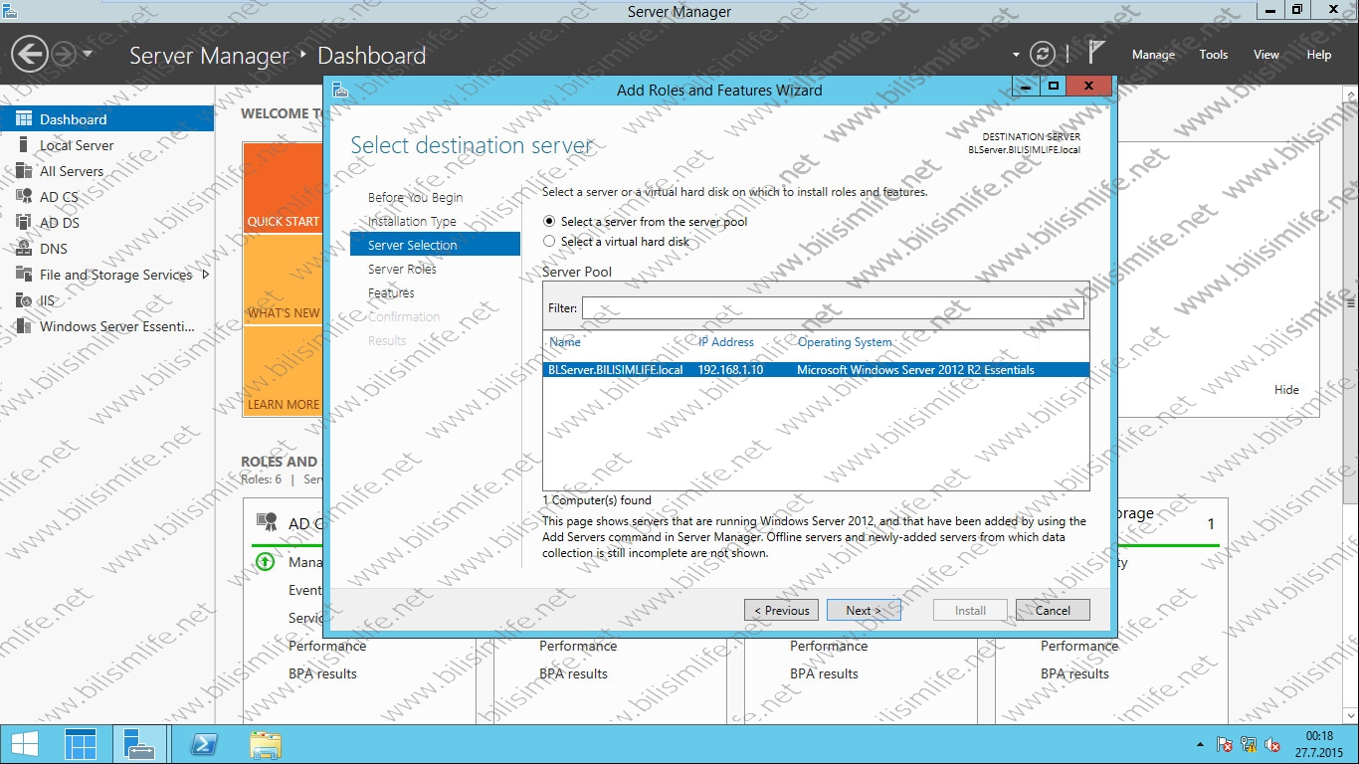Sort server pool by IP Address column

pos(726,342)
